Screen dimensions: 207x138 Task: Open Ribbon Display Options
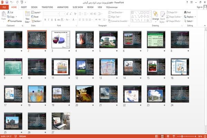(x=191, y=2)
